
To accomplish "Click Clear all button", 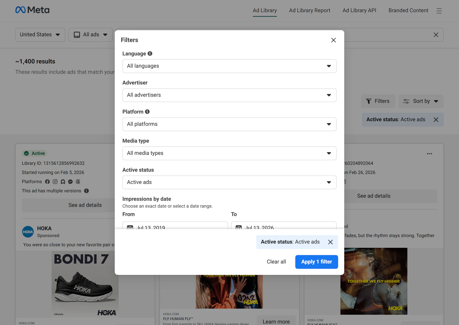I will (x=276, y=262).
